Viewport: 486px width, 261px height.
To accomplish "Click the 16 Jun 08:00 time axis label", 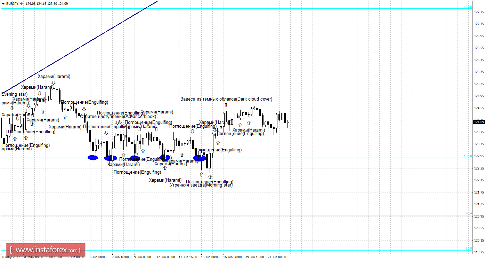I will [x=232, y=257].
